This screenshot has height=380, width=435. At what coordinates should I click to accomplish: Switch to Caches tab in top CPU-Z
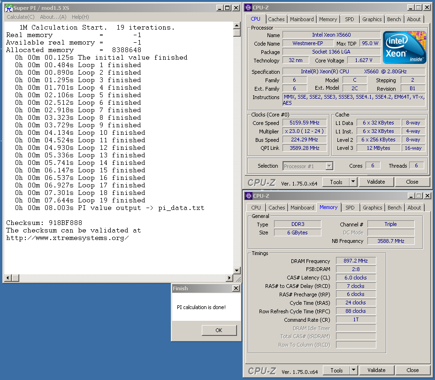[x=276, y=19]
